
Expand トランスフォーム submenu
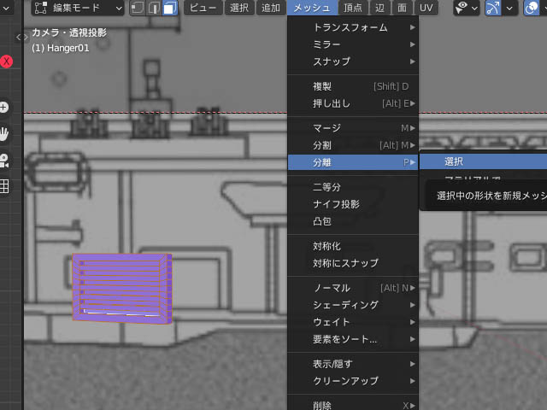coord(353,27)
